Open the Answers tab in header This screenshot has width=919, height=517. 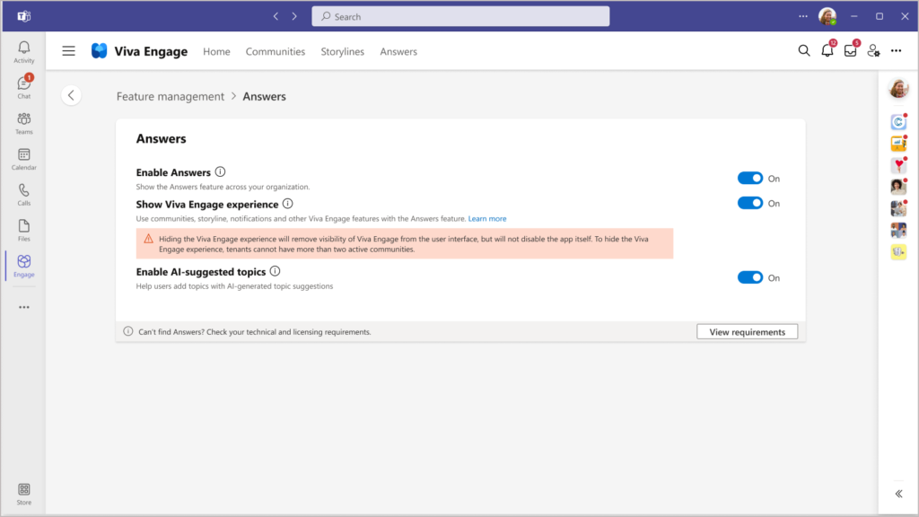point(398,51)
